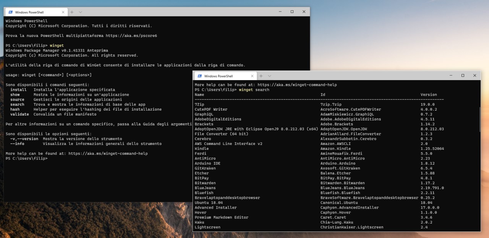Click the 'Arduino IDE' package name
Screen dimensions: 489x238
pos(207,163)
